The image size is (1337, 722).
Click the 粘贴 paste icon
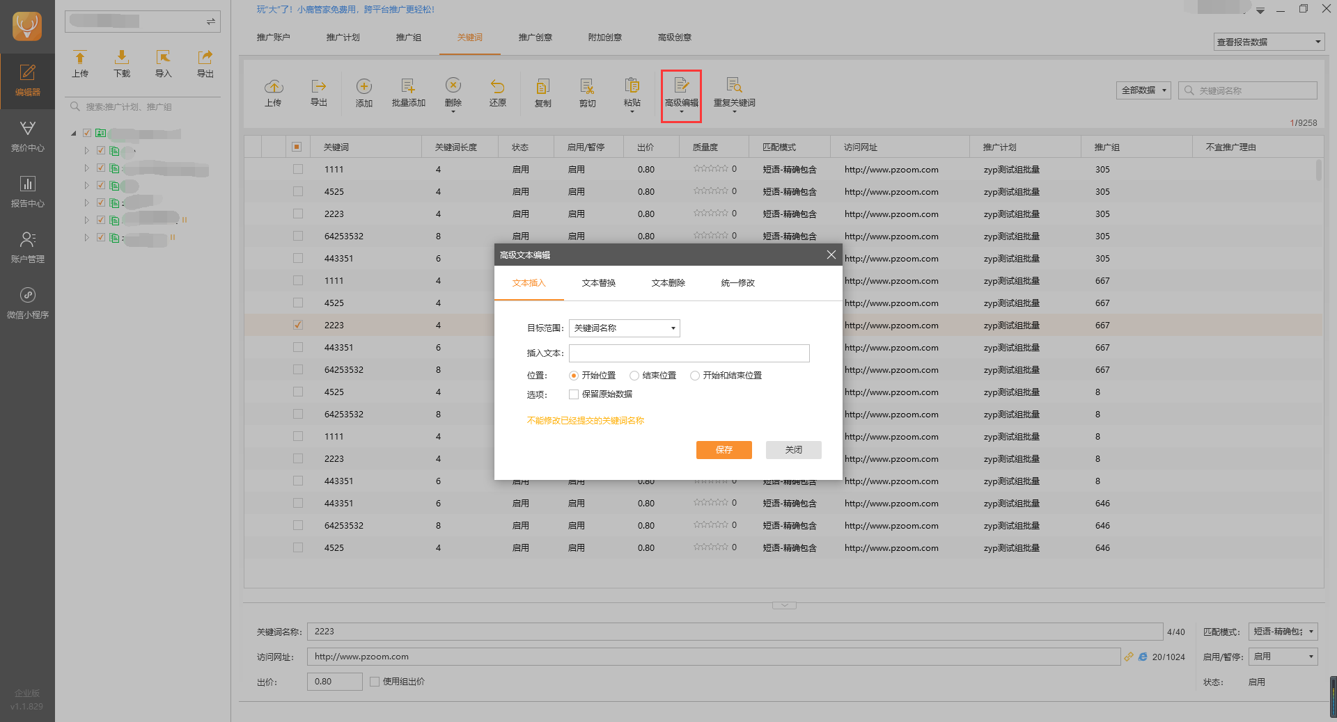632,85
